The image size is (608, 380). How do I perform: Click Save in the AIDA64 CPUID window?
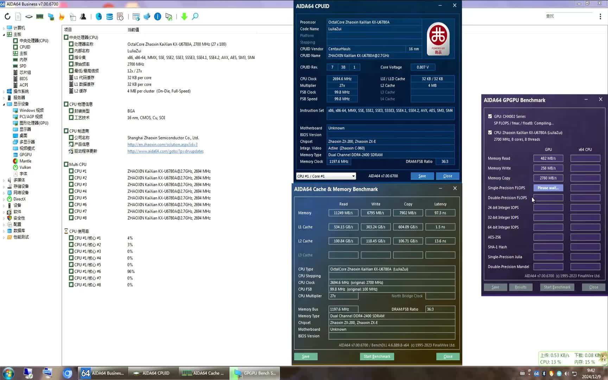point(422,176)
